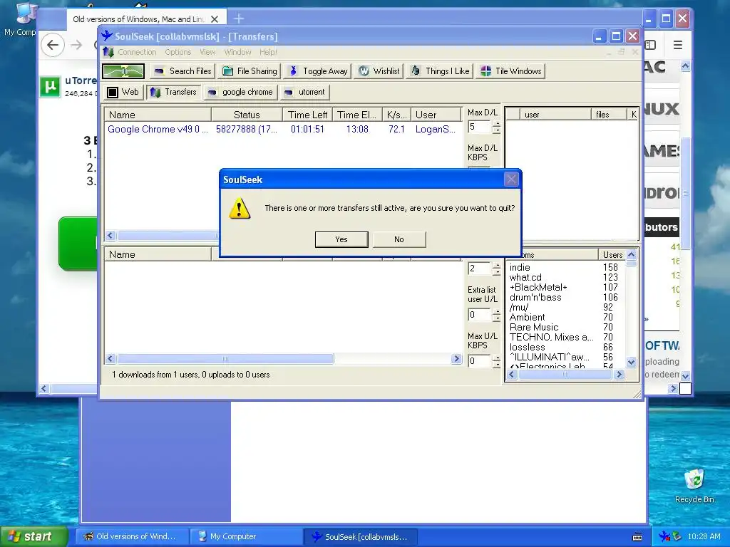Go back in the browser window
The height and width of the screenshot is (547, 730).
[x=52, y=45]
